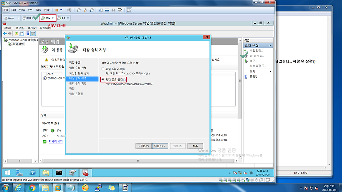Open the VMware Edit menu
This screenshot has height=192, width=342.
pos(14,10)
